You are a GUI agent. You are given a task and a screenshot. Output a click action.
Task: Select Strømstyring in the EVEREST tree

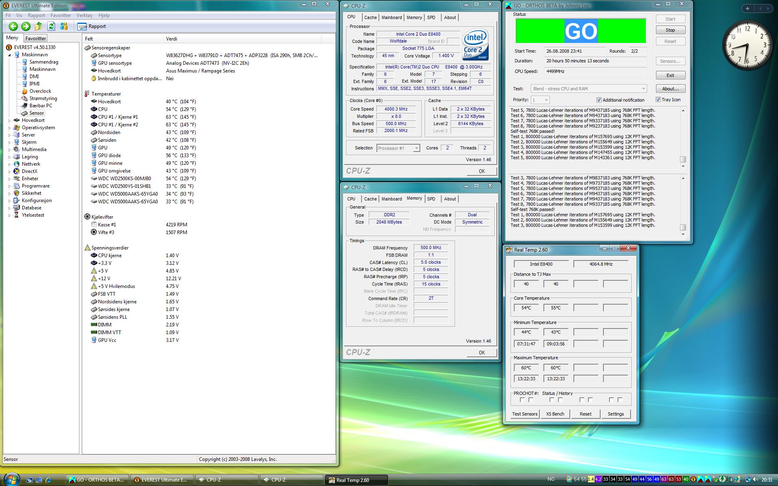tap(43, 98)
